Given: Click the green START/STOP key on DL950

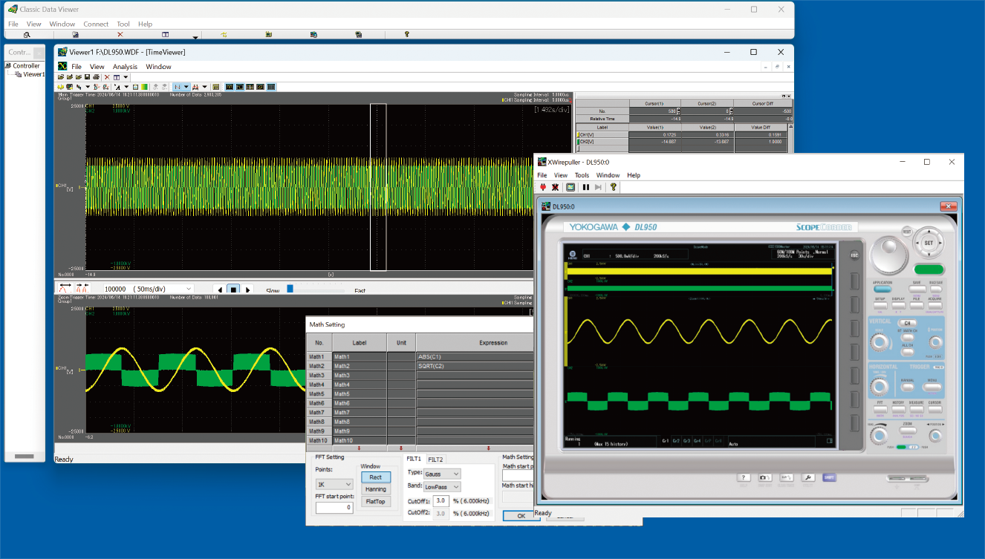Looking at the screenshot, I should coord(929,269).
